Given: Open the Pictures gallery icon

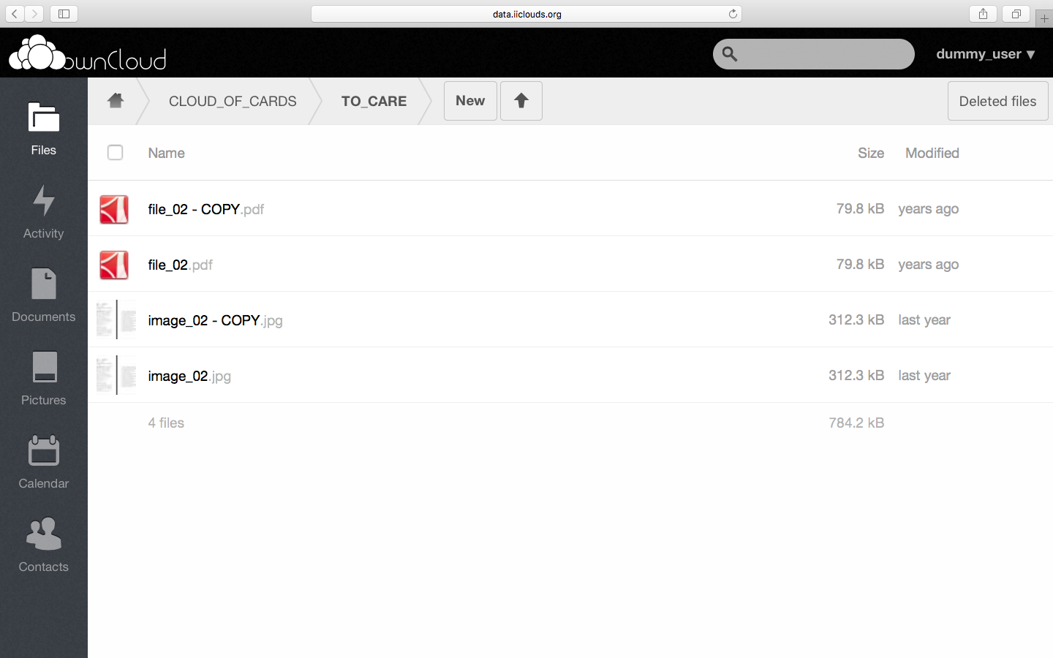Looking at the screenshot, I should (x=44, y=378).
